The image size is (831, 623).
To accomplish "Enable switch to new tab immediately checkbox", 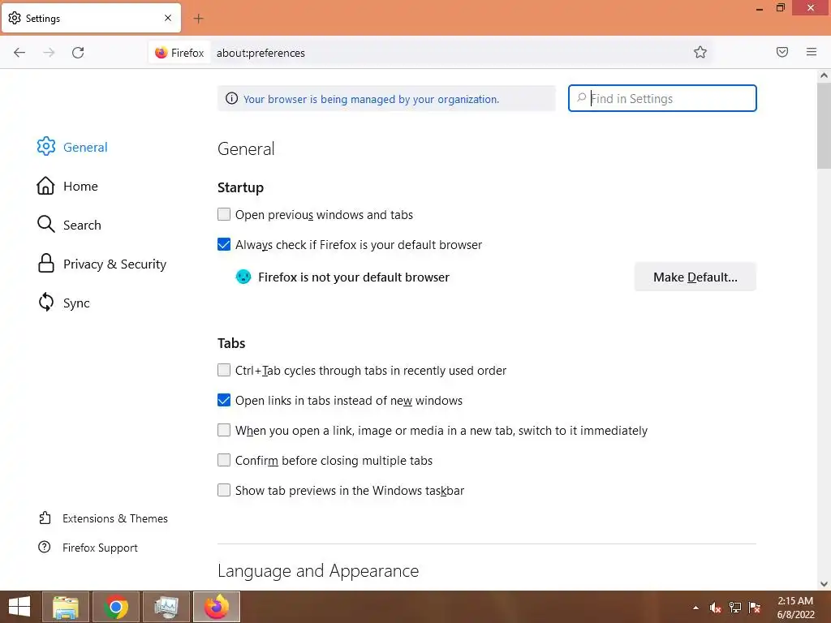I will click(224, 430).
